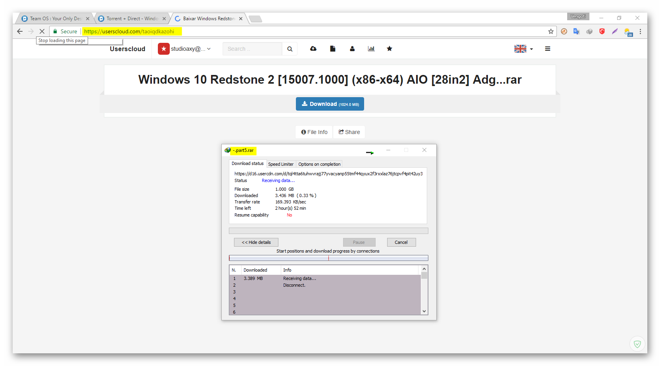Open the Userscloud files document icon
660x366 pixels.
click(333, 49)
